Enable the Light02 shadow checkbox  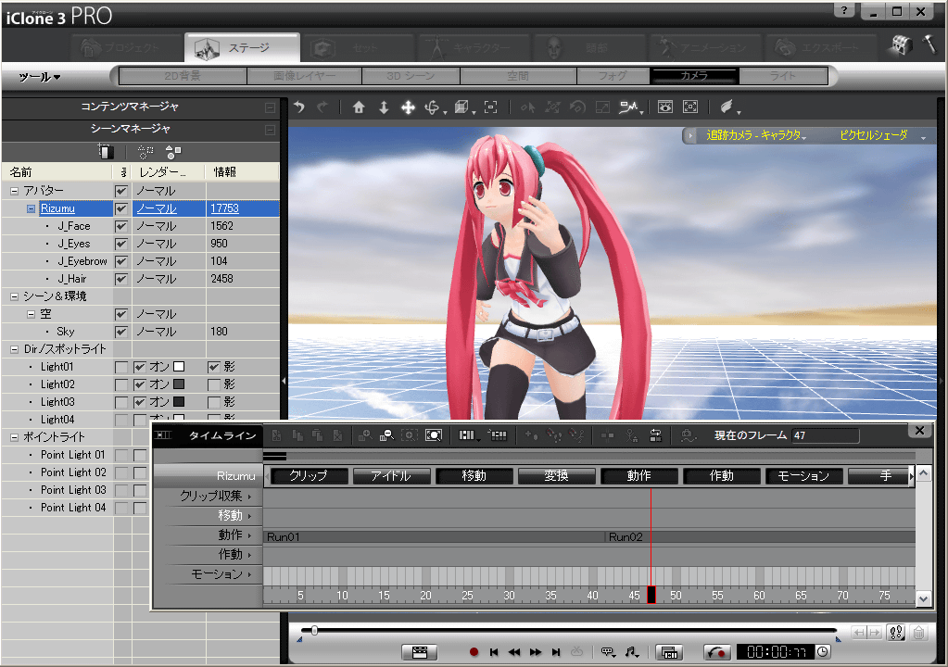tap(213, 384)
